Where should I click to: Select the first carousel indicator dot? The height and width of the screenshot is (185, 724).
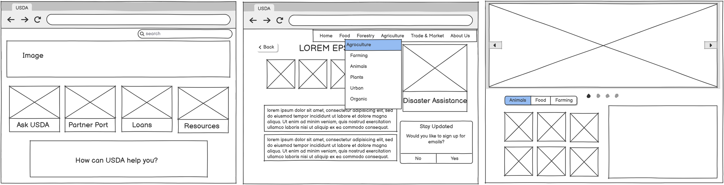click(588, 96)
